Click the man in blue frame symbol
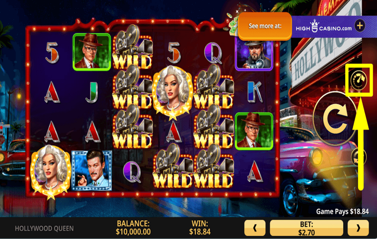The image size is (377, 239). point(92,170)
